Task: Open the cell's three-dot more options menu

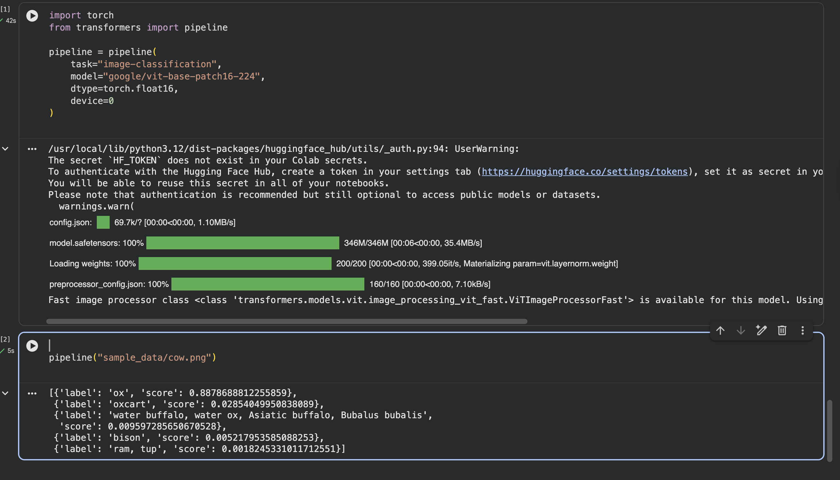Action: coord(802,330)
